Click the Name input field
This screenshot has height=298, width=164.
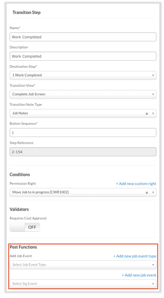pyautogui.click(x=83, y=37)
